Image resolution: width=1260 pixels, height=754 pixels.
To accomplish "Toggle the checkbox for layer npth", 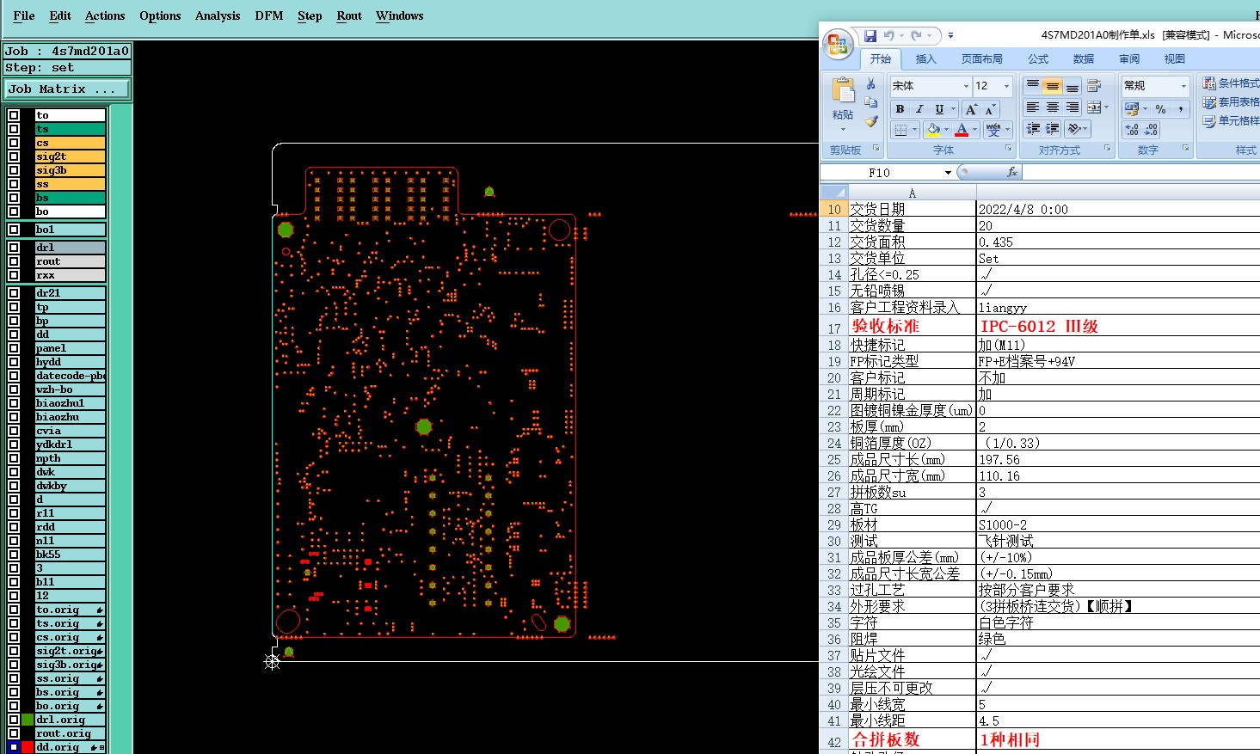I will pyautogui.click(x=14, y=458).
